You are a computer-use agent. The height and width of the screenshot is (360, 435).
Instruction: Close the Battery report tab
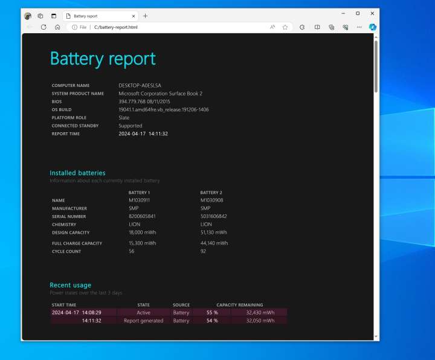[134, 16]
